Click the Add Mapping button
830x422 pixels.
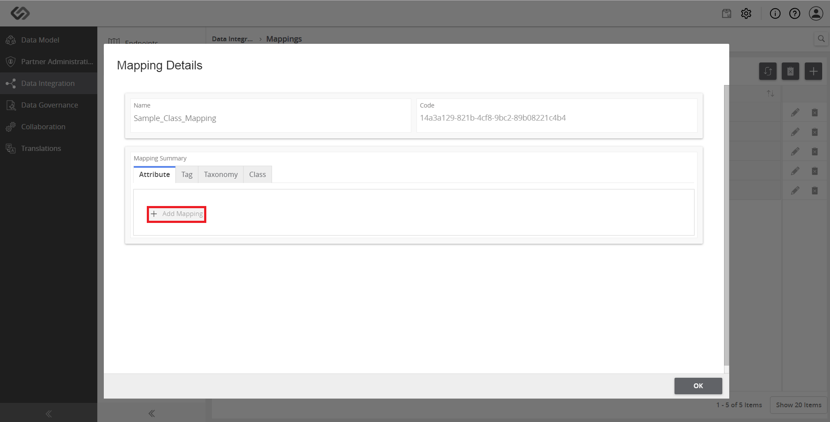[x=176, y=214]
